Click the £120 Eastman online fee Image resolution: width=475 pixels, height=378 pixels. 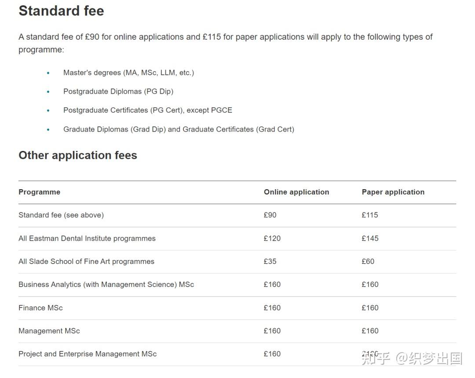pos(272,238)
